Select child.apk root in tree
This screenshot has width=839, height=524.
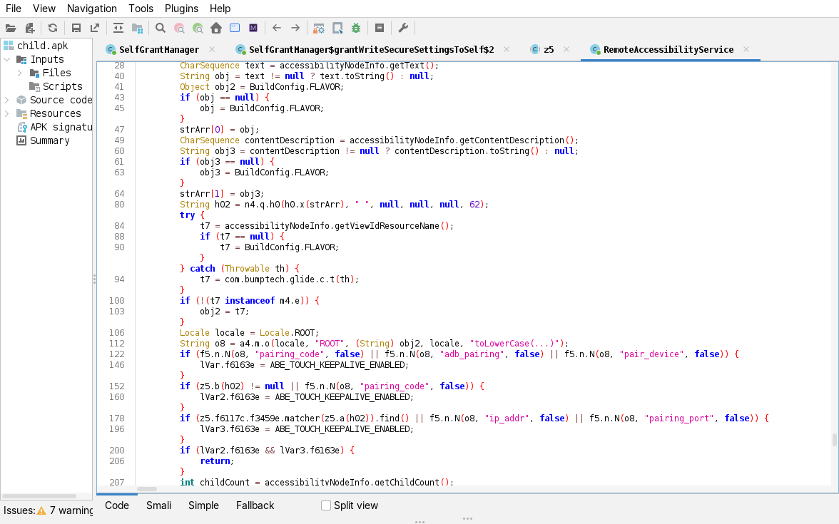[42, 46]
